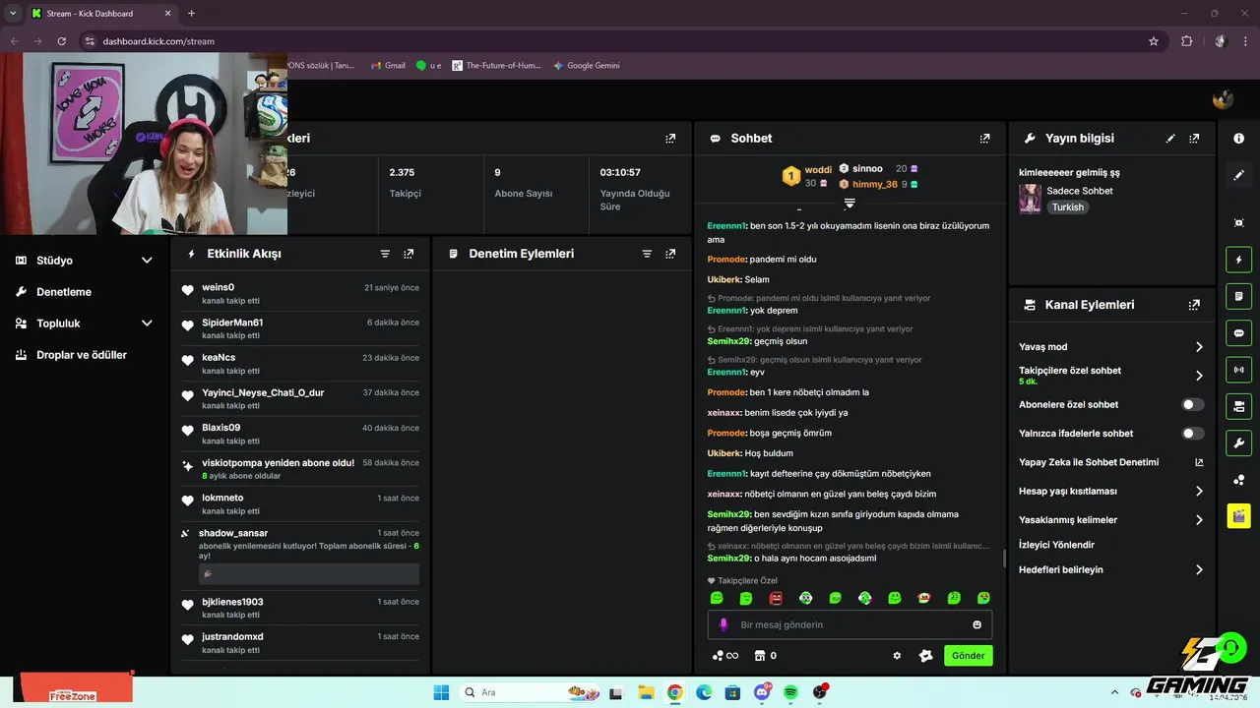Click the Bir mesaj gönderin input
The image size is (1260, 708).
pyautogui.click(x=850, y=624)
